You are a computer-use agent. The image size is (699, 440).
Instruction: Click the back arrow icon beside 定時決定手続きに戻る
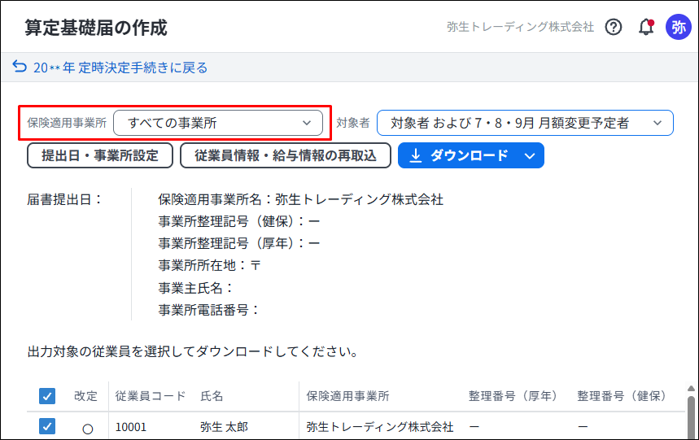point(20,67)
